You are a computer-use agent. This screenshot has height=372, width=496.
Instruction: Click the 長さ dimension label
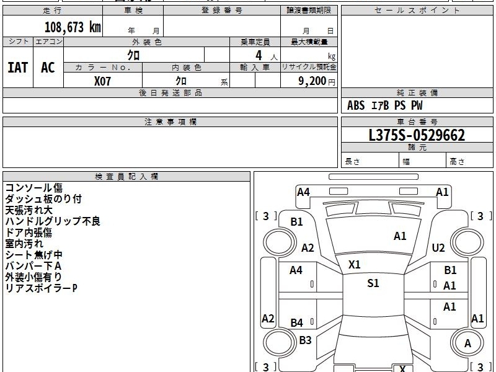pos(352,161)
